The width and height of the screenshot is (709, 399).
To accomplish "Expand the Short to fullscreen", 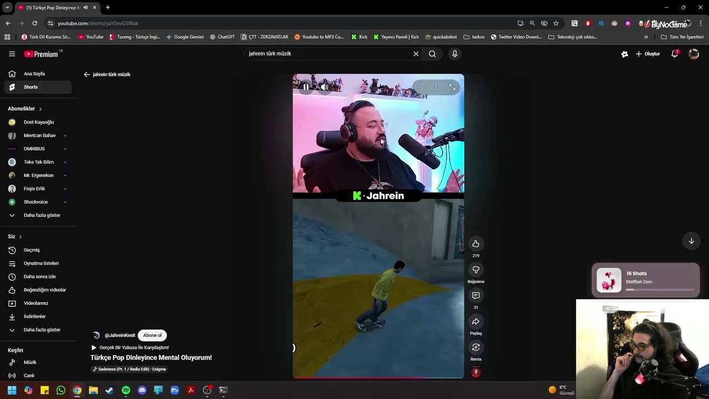I will tap(453, 88).
